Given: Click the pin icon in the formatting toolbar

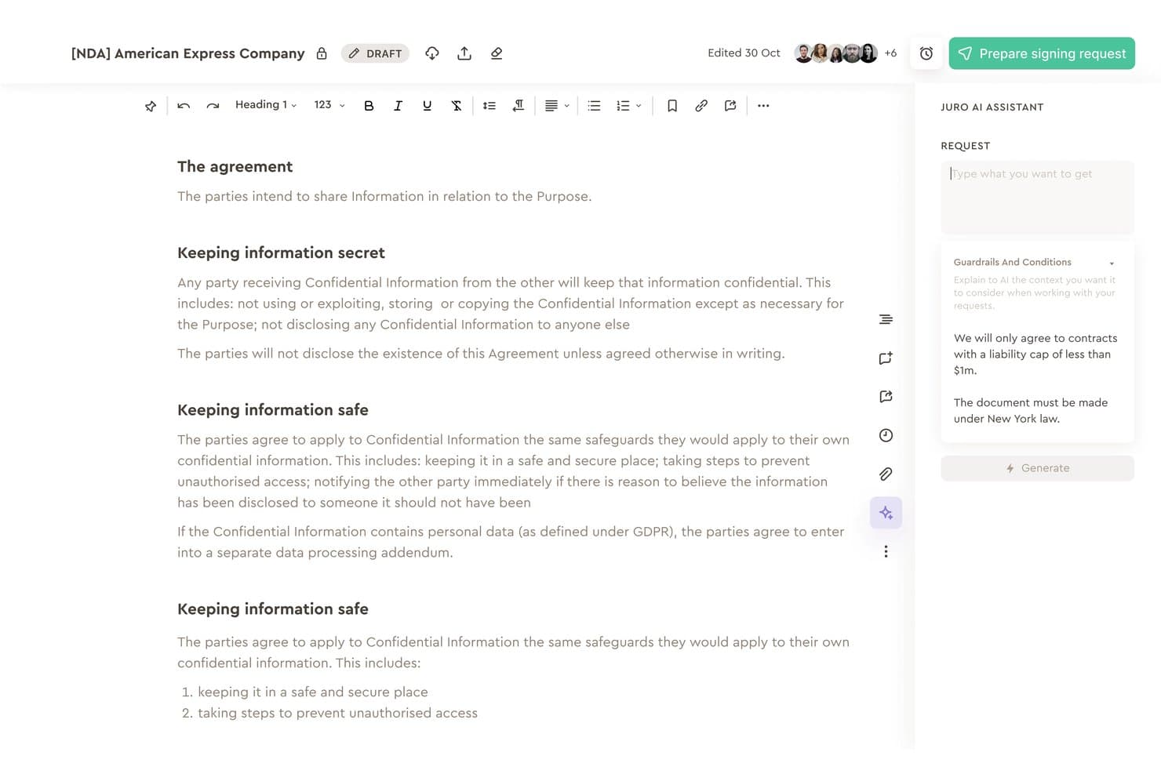Looking at the screenshot, I should click(x=151, y=106).
